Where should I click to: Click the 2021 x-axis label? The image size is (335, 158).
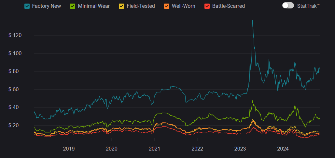154,149
